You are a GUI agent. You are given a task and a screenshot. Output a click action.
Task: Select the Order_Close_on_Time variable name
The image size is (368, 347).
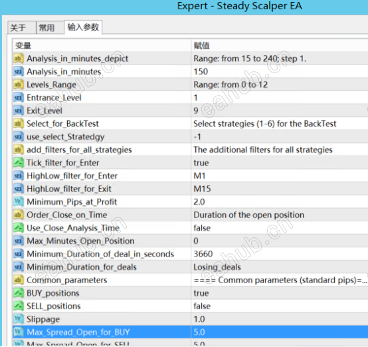67,215
